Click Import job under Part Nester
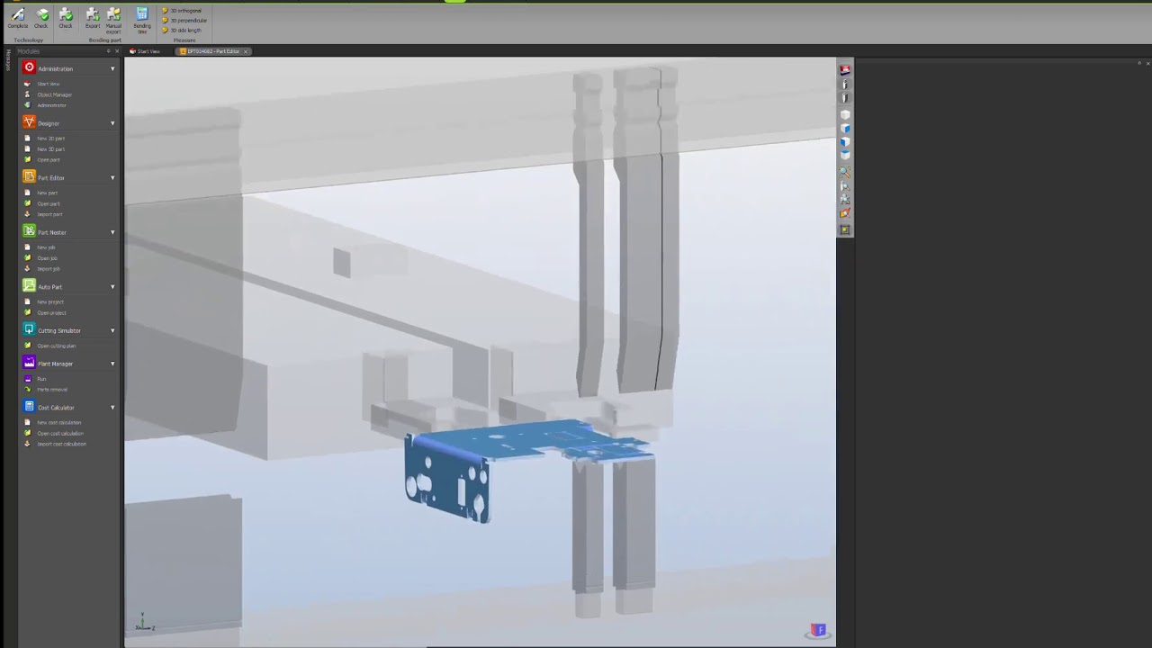 coord(49,269)
